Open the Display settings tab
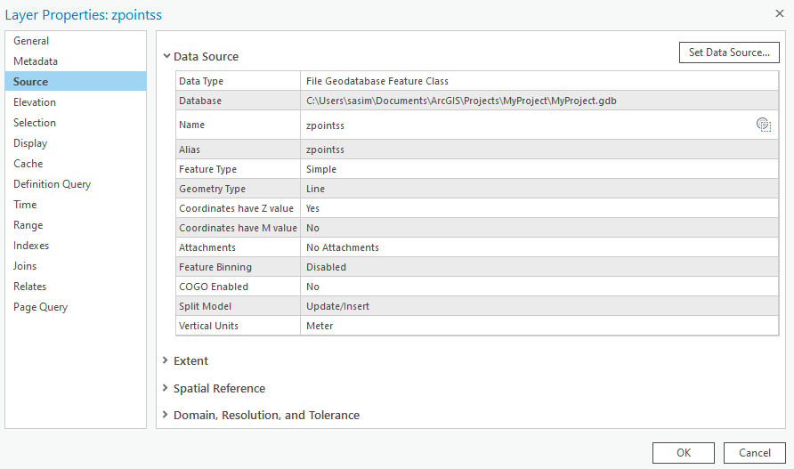This screenshot has height=469, width=794. 30,143
